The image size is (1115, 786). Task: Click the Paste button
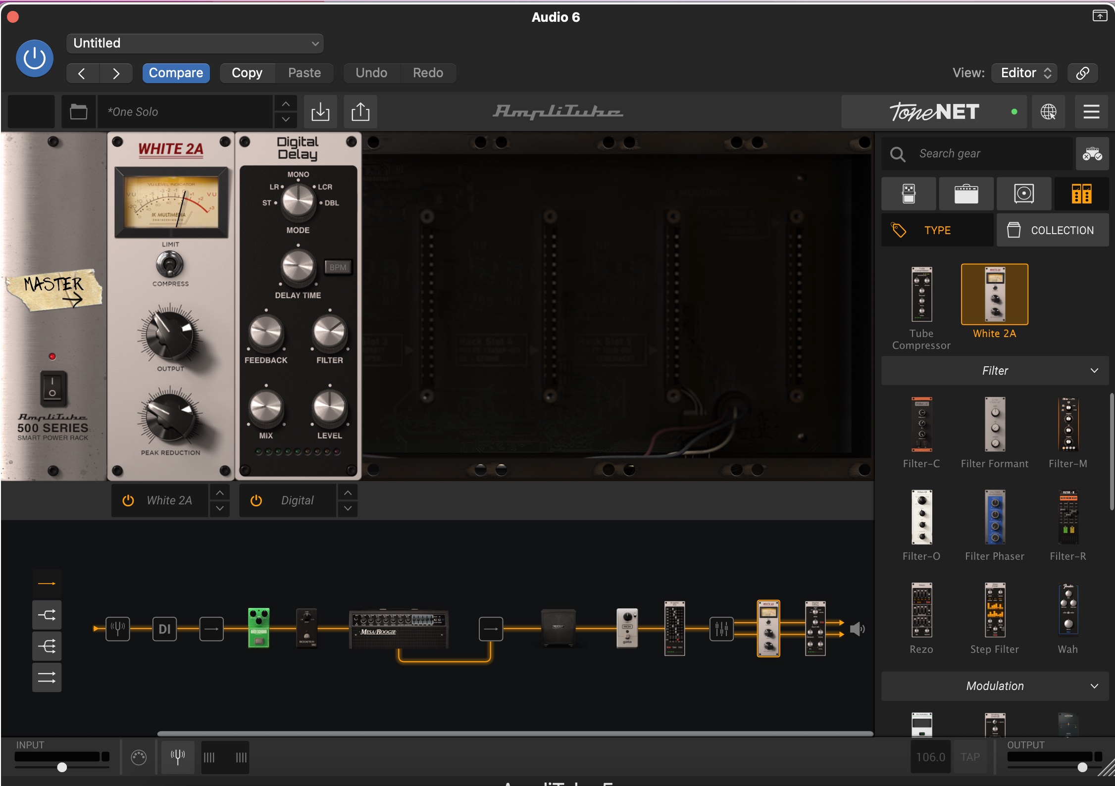tap(304, 73)
